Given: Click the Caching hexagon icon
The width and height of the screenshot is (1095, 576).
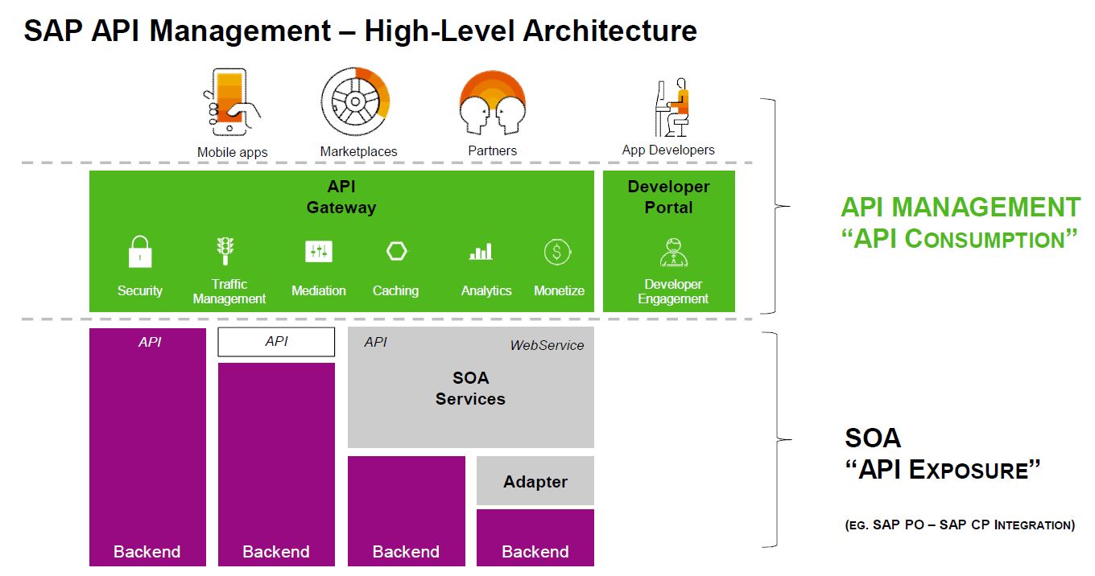Looking at the screenshot, I should (x=395, y=250).
